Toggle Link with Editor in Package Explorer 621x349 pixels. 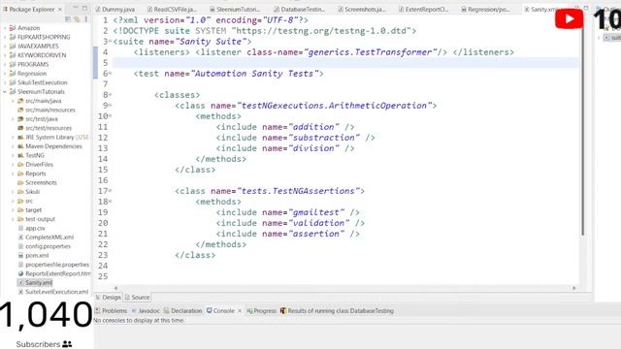[77, 18]
